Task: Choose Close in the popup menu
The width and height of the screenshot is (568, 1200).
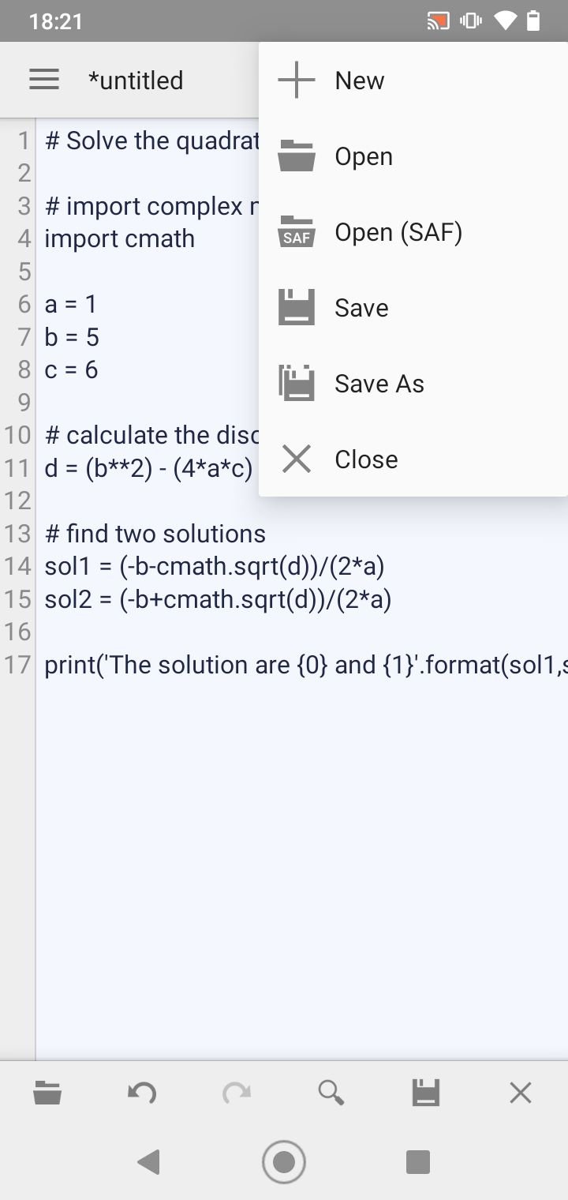Action: coord(413,459)
